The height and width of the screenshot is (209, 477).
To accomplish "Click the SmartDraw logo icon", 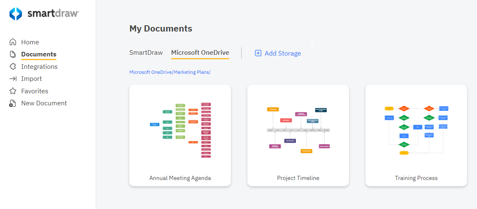I will click(16, 14).
